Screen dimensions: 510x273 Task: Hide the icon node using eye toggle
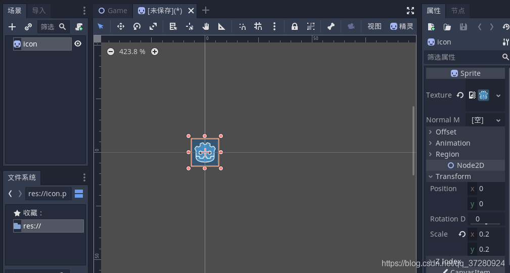[78, 43]
